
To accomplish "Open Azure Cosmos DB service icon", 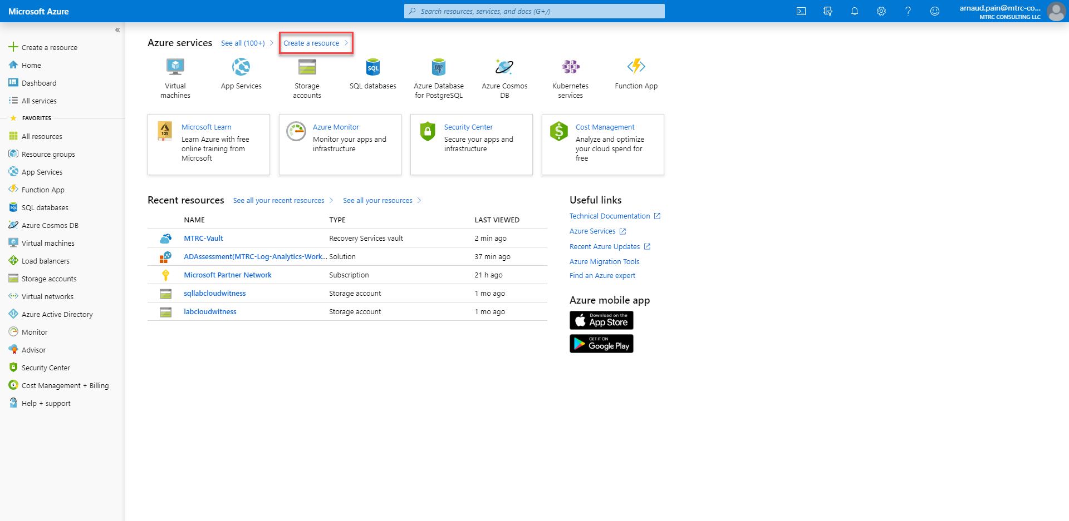I will coord(504,67).
